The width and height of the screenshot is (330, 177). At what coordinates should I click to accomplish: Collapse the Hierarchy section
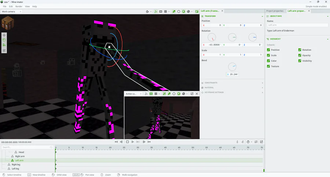[x=328, y=39]
